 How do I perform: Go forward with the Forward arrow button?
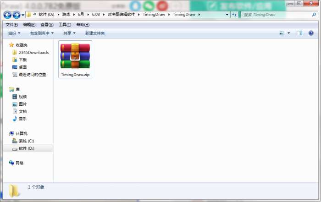(17, 15)
